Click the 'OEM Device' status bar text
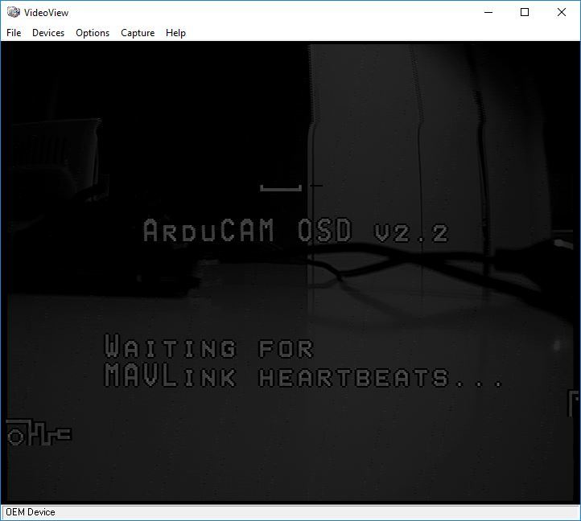Screen dimensions: 581x521 click(31, 512)
